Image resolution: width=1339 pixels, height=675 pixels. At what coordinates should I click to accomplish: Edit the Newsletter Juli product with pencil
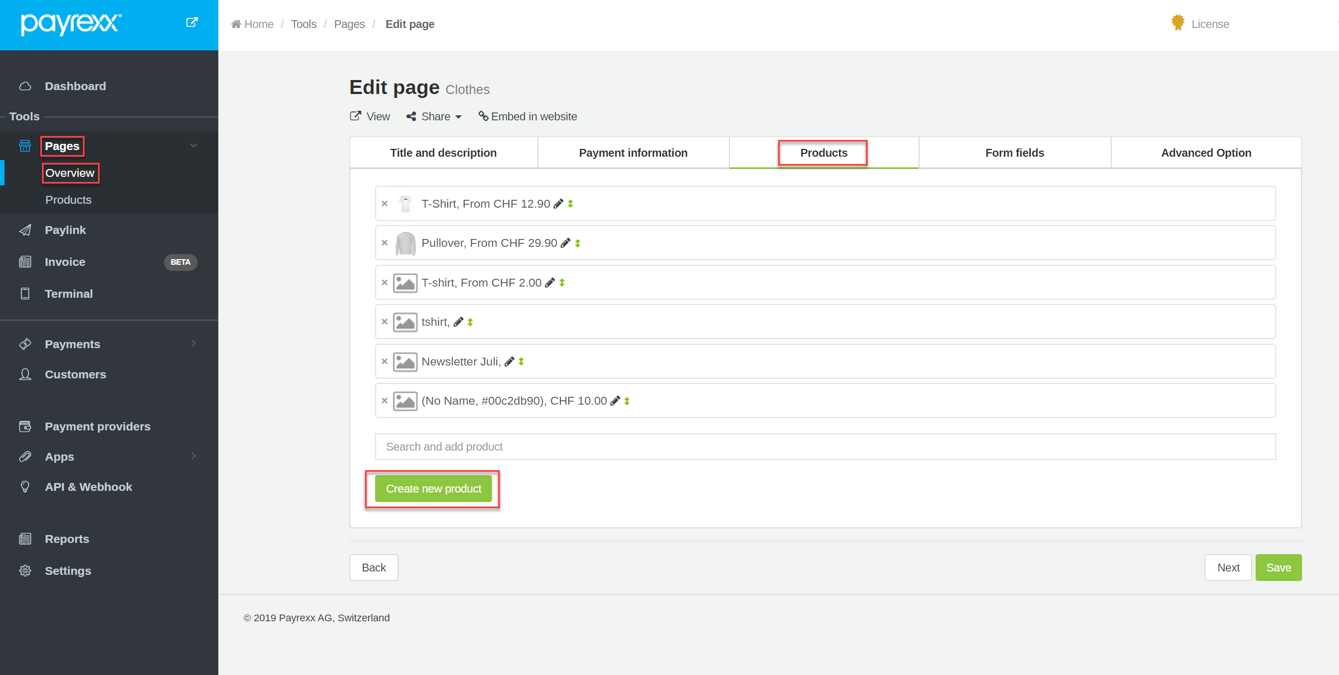click(x=509, y=362)
